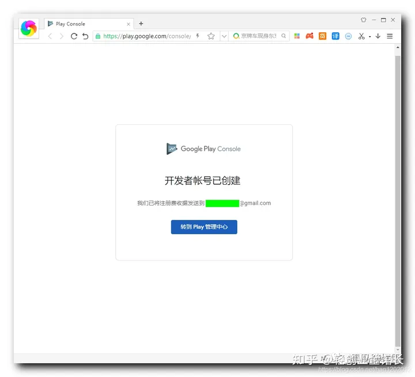Maximize the browser window

point(383,20)
